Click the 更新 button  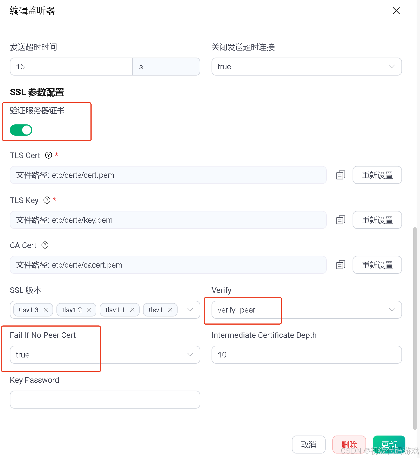[389, 444]
